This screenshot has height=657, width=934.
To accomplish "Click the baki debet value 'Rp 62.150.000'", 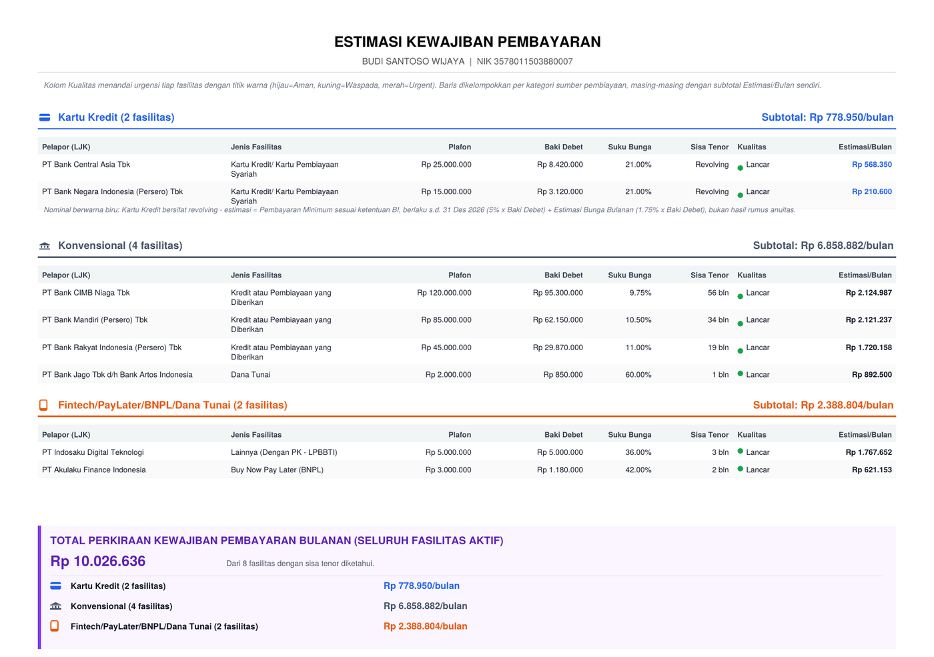I will pos(558,320).
